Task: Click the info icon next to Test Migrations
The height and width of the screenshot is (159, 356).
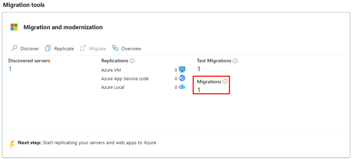Action: tap(235, 61)
